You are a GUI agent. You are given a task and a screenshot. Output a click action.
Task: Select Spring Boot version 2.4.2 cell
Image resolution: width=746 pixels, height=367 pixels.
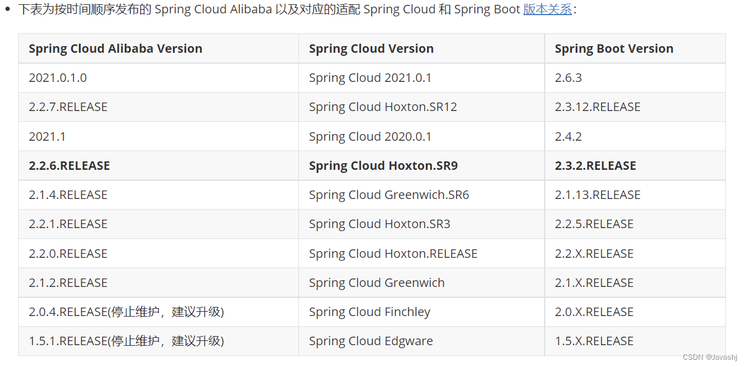(x=635, y=136)
